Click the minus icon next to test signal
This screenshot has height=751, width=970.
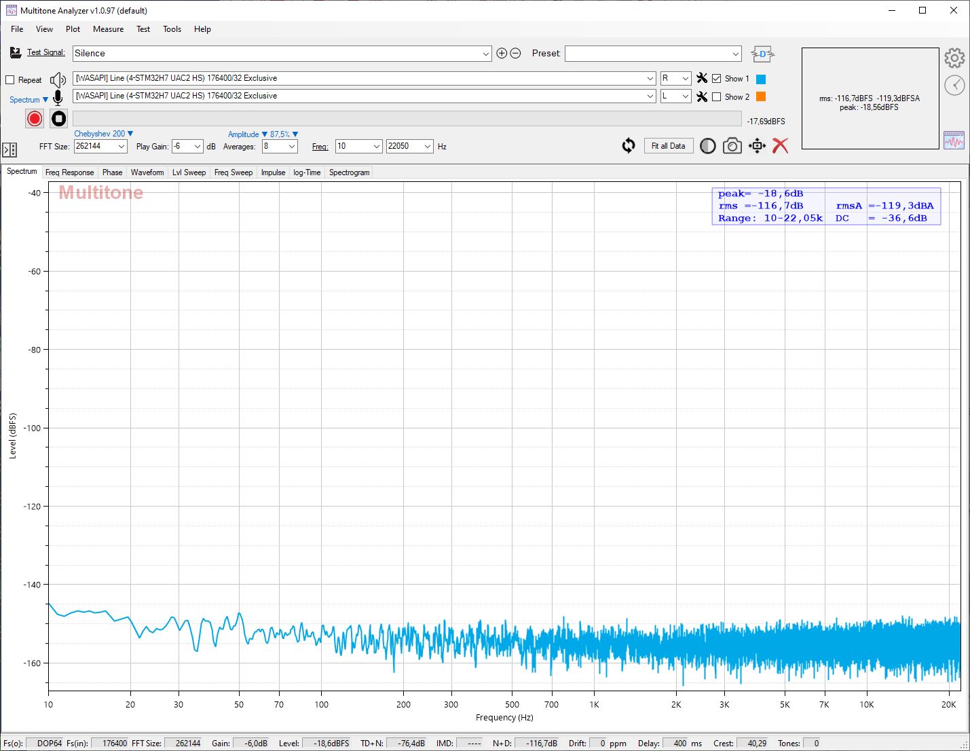516,53
